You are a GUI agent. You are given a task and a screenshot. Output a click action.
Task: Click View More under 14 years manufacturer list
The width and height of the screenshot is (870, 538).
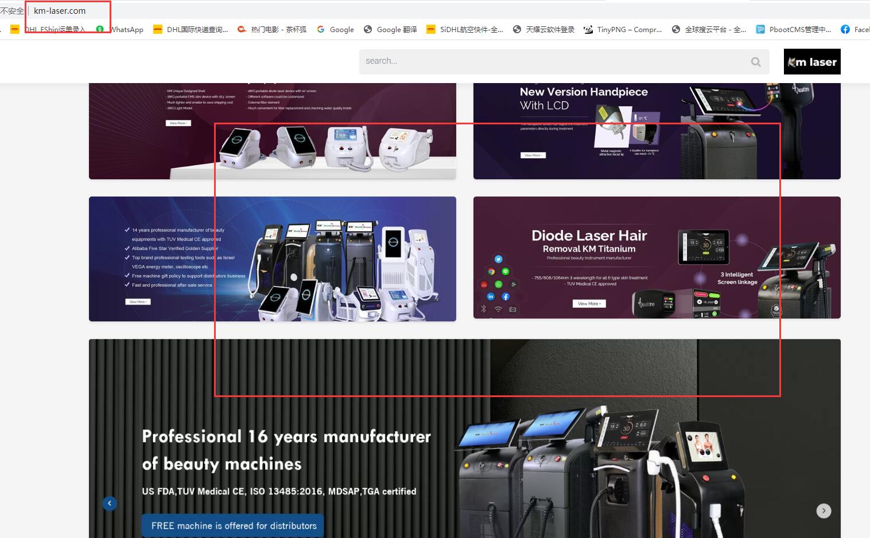(x=138, y=301)
